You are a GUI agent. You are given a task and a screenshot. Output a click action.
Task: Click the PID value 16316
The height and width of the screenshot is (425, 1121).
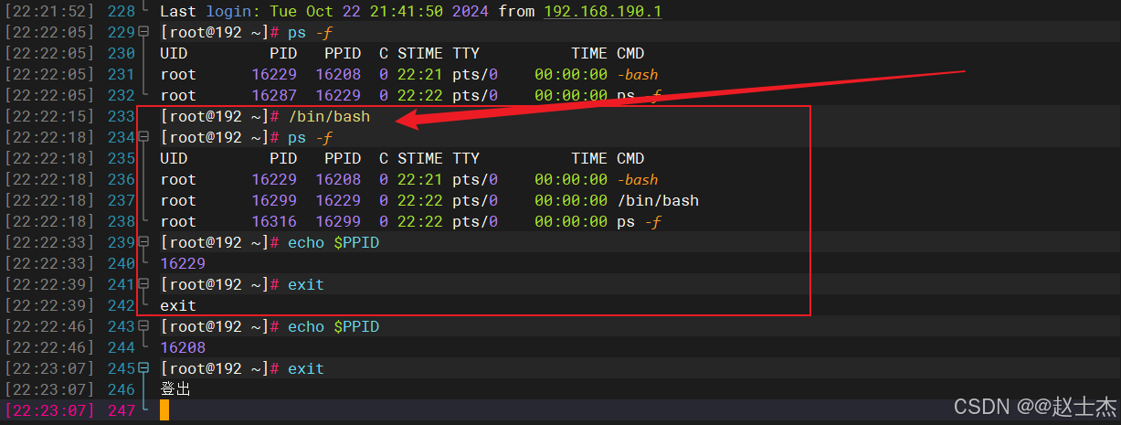[x=274, y=222]
